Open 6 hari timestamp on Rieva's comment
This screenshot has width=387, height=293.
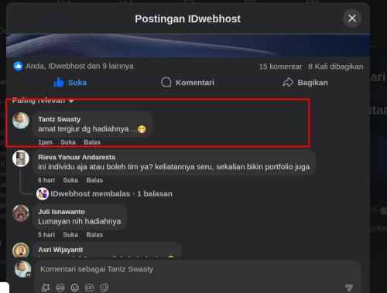[46, 180]
